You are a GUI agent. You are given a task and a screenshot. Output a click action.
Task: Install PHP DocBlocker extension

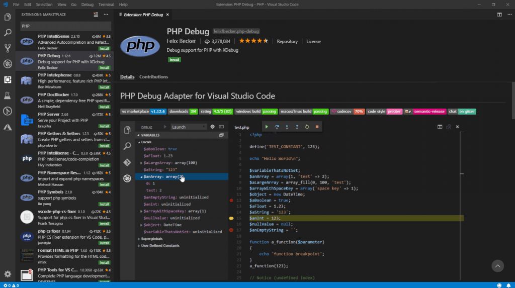[x=105, y=107]
